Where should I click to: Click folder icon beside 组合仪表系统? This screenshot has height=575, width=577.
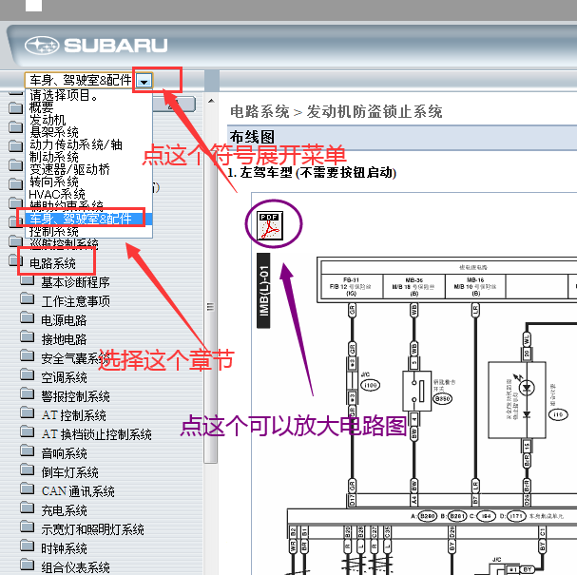tap(28, 564)
